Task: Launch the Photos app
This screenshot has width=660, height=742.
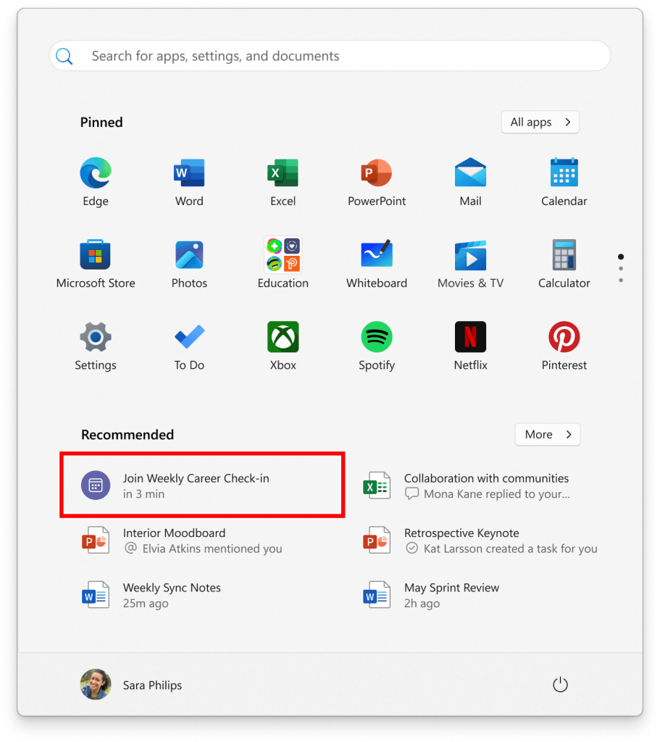Action: [x=189, y=264]
